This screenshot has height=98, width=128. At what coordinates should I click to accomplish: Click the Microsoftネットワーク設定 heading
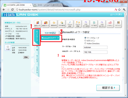point(76,32)
